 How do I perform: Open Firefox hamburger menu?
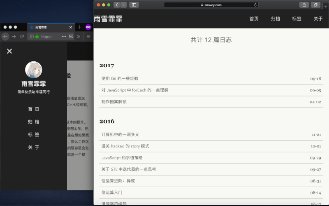(x=88, y=37)
